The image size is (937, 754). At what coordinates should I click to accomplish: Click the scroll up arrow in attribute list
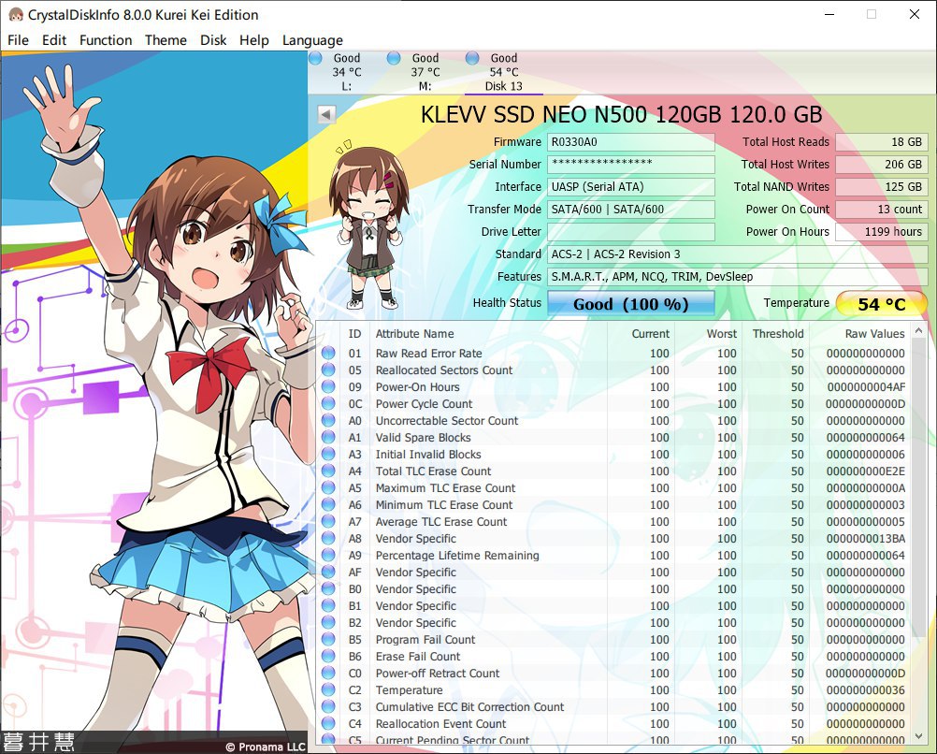919,330
